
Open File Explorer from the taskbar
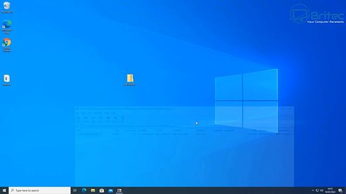[93, 190]
